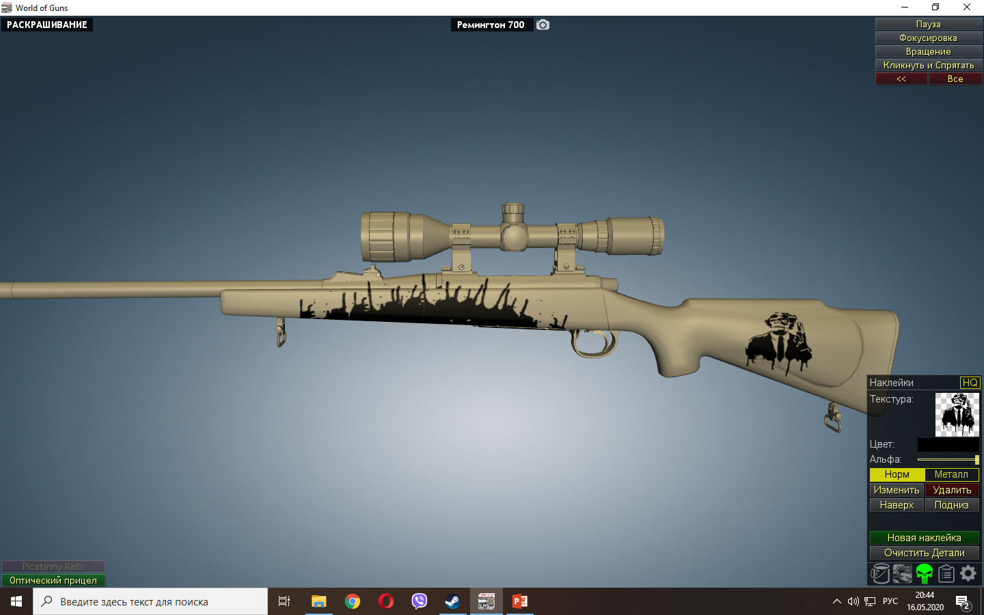Screen dimensions: 984x615
Task: Choose the monkey decal texture thumbnail
Action: [x=957, y=415]
